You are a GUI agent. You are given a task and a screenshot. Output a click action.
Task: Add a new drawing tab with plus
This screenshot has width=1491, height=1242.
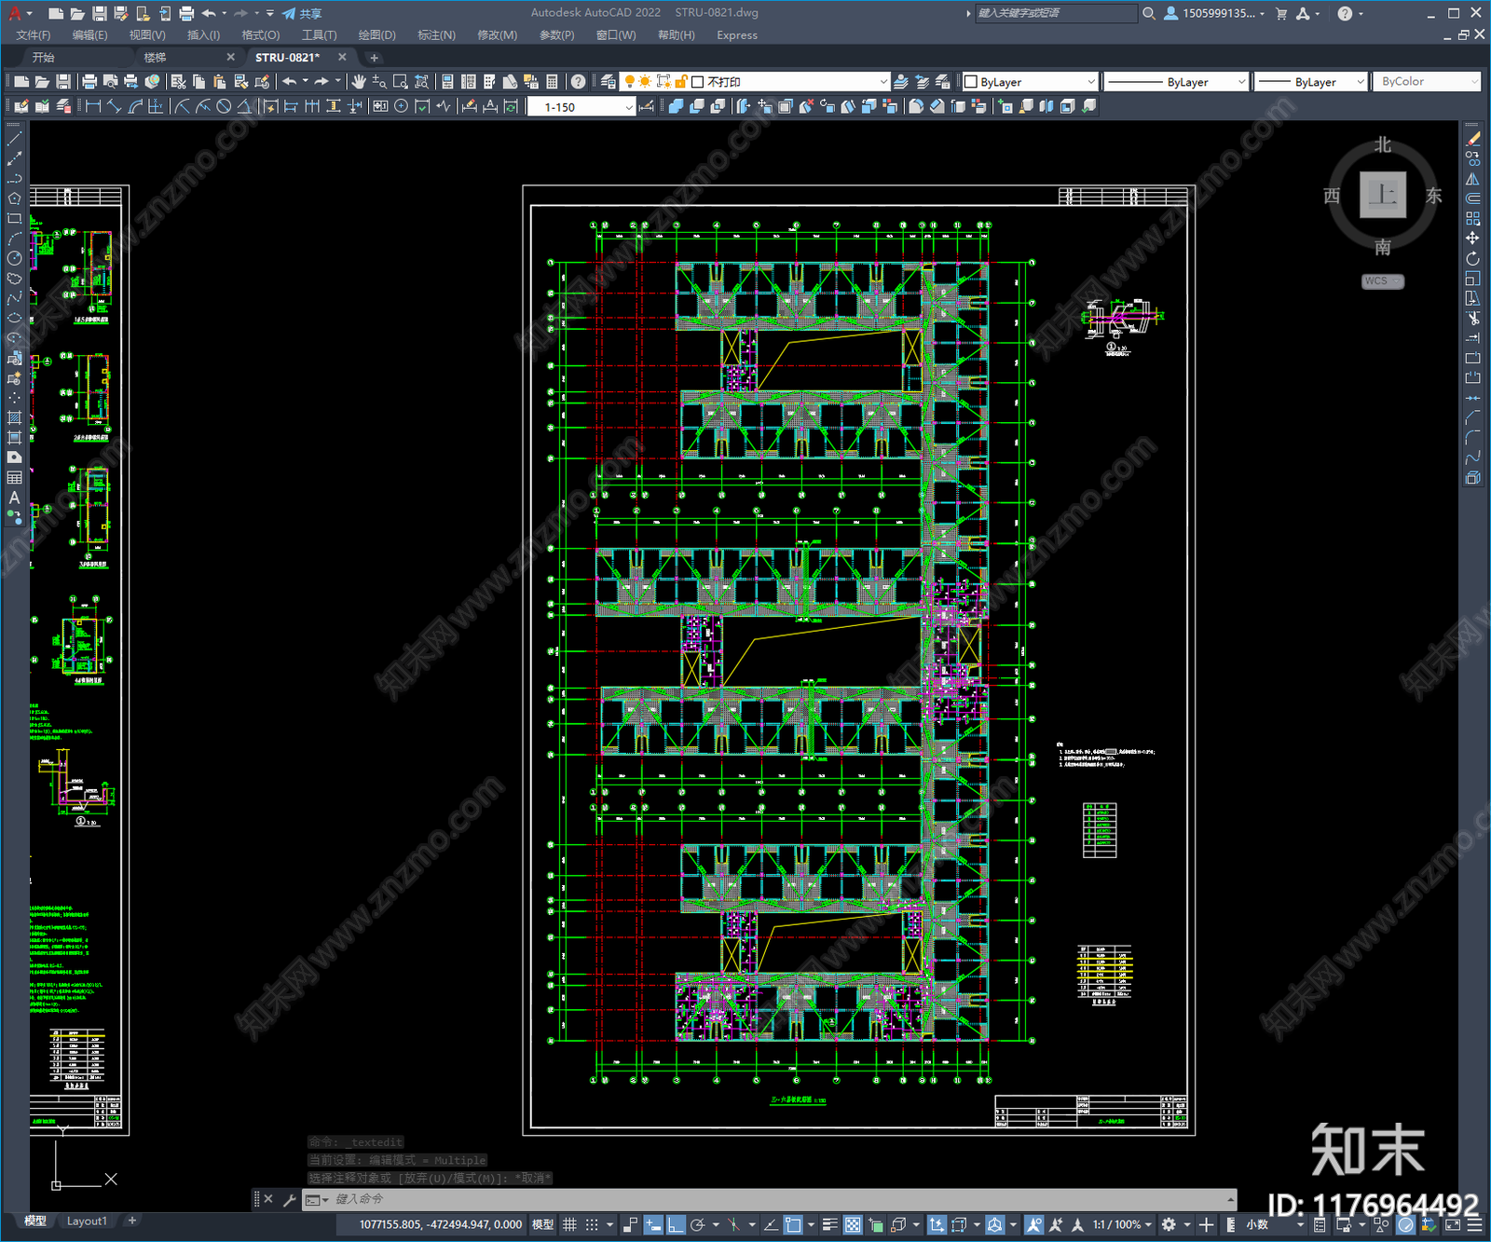point(374,58)
